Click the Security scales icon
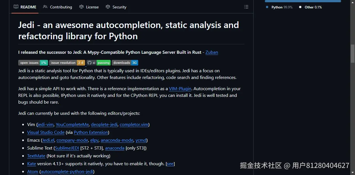Viewport: 355px width, 175px height. pyautogui.click(x=108, y=7)
